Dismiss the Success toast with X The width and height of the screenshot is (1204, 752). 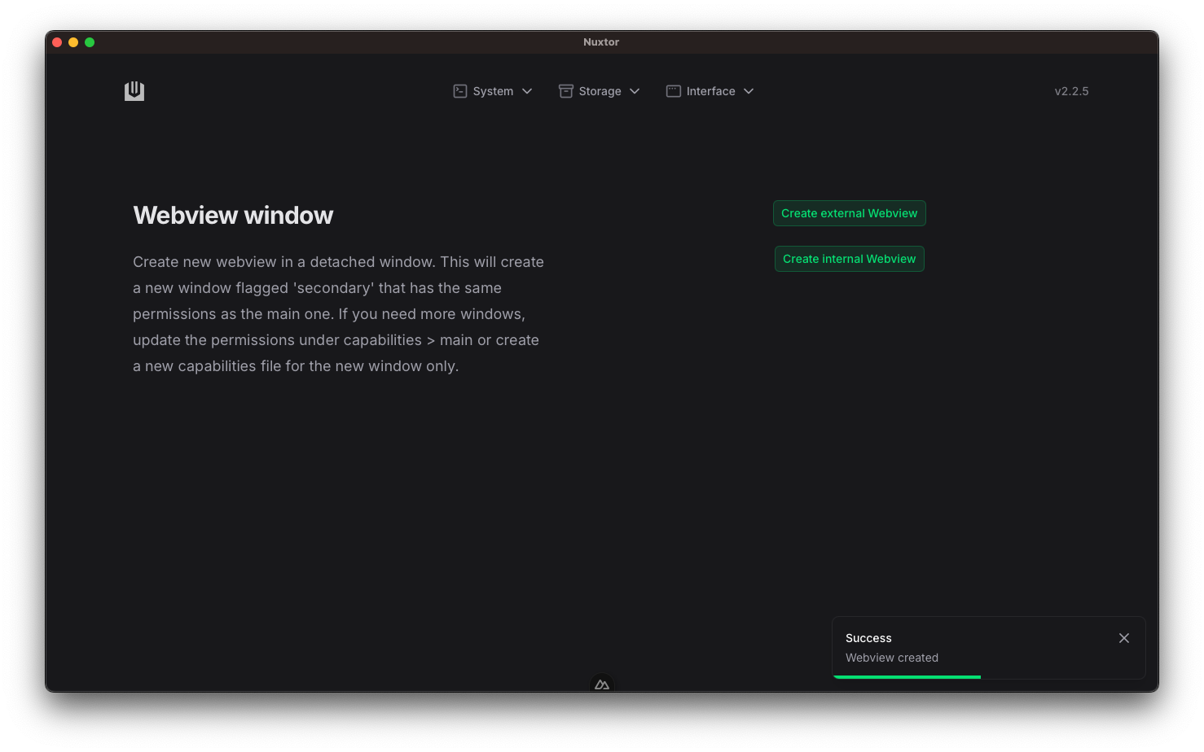(1124, 638)
